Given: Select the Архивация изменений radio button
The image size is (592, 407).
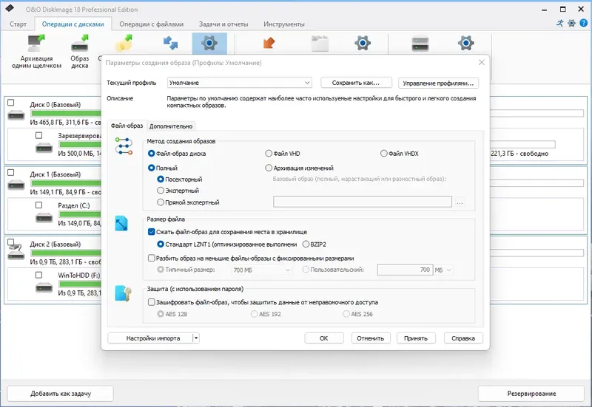Looking at the screenshot, I should pos(269,168).
